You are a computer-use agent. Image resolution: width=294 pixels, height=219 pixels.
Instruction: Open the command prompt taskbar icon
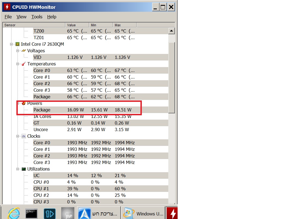coord(31,214)
